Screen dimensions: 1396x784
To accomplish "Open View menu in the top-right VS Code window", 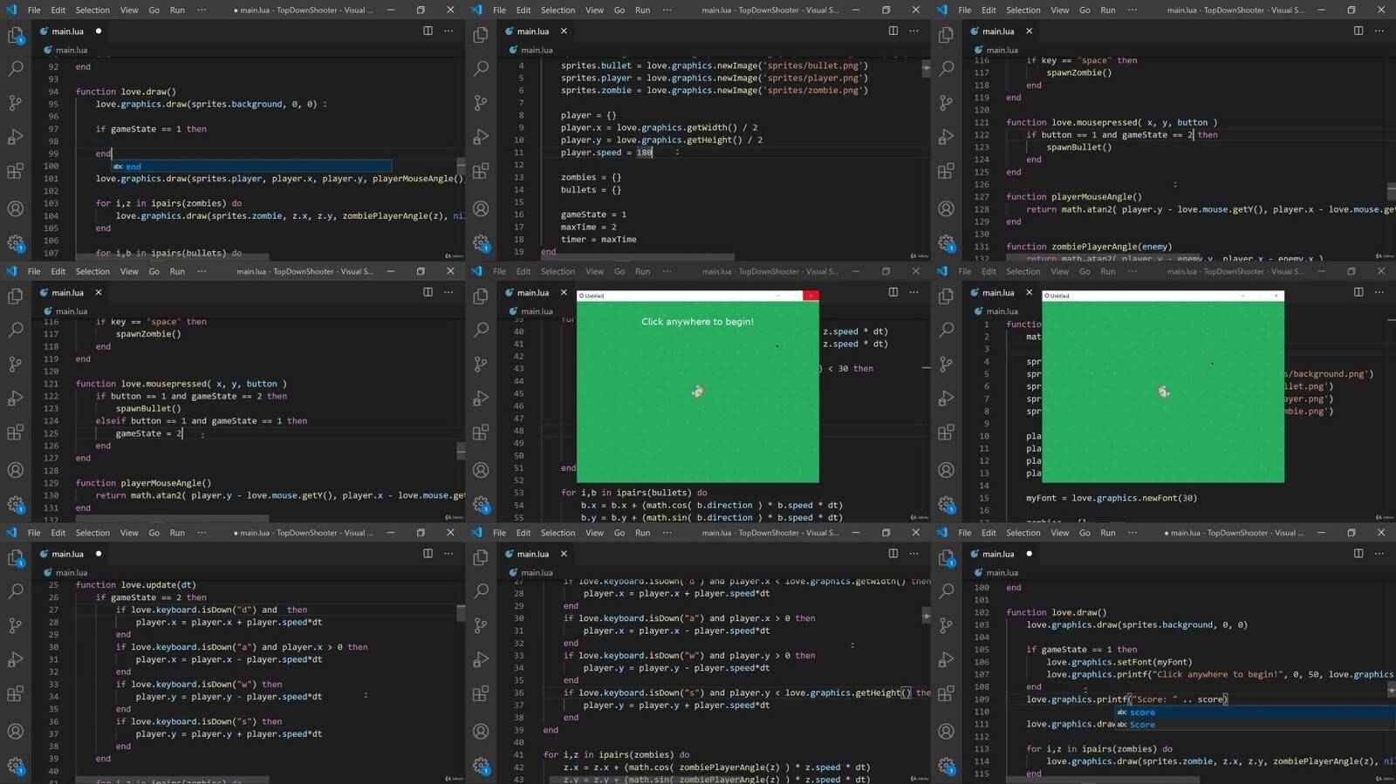I will tap(1059, 10).
